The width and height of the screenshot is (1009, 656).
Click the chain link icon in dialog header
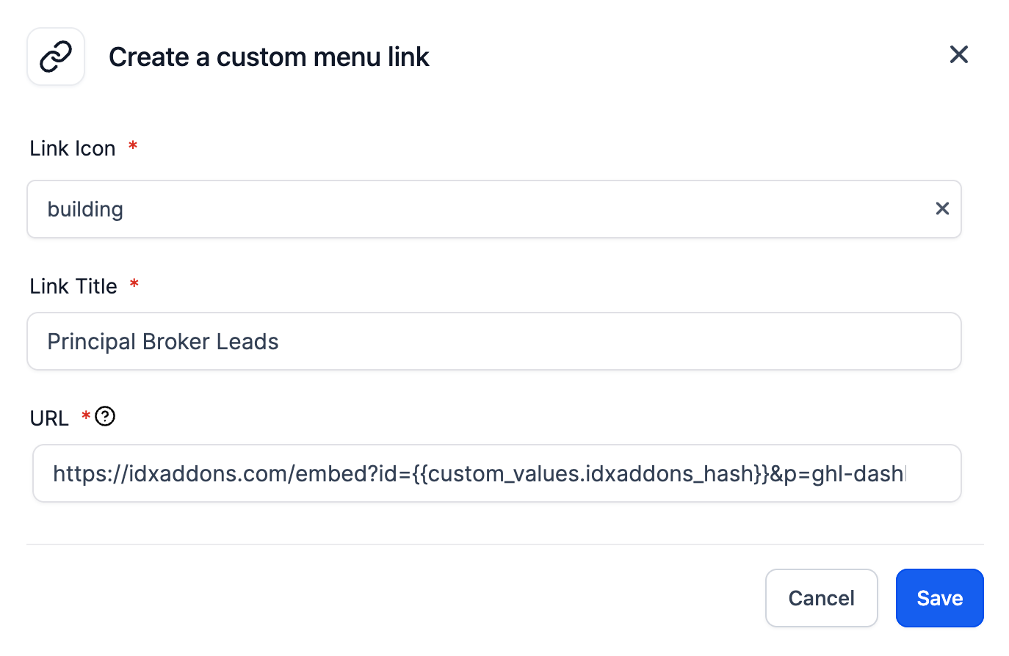tap(56, 57)
